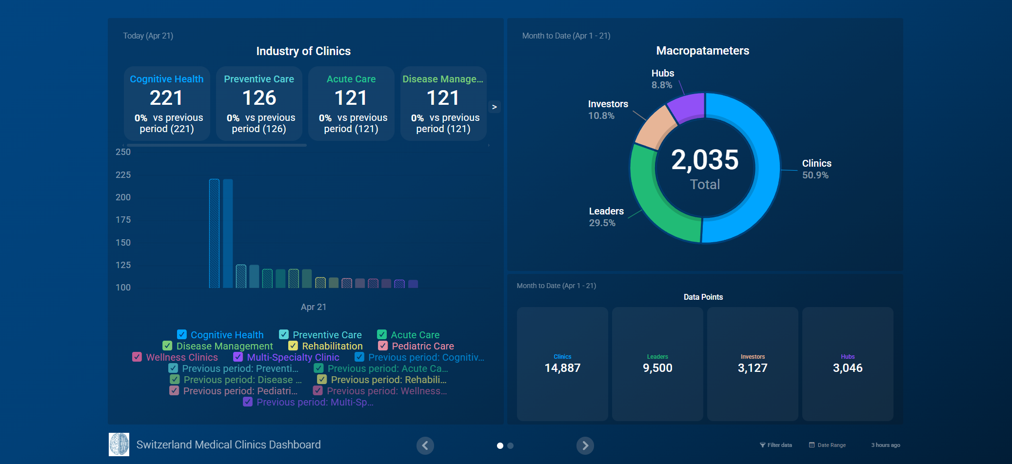Open the Acute Care metric card
This screenshot has width=1012, height=464.
point(351,103)
